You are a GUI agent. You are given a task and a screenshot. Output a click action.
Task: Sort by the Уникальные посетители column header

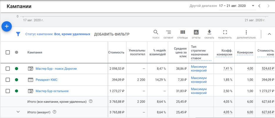click(137, 52)
